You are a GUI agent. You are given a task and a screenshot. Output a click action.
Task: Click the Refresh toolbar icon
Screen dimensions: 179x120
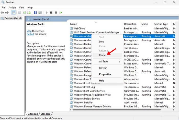click(25, 13)
